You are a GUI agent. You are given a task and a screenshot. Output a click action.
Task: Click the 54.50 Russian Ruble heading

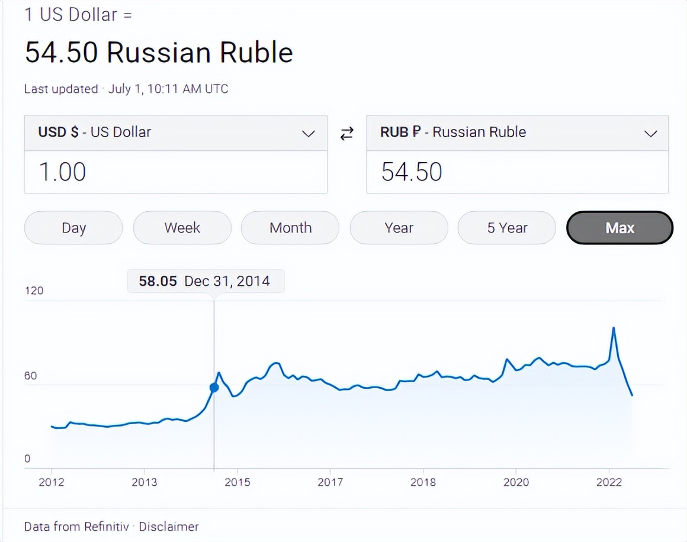[159, 53]
